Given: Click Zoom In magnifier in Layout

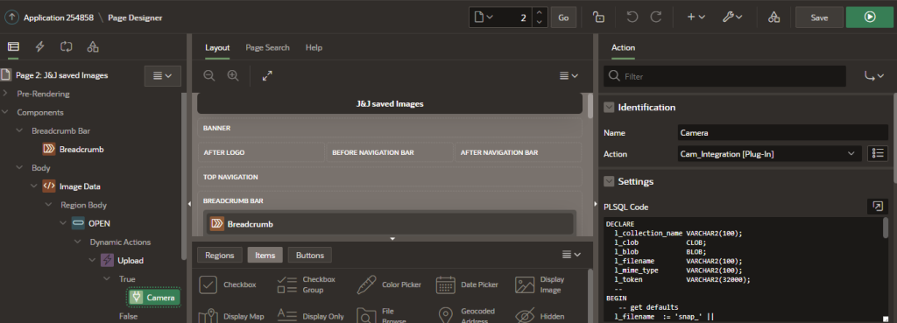Looking at the screenshot, I should tap(233, 75).
